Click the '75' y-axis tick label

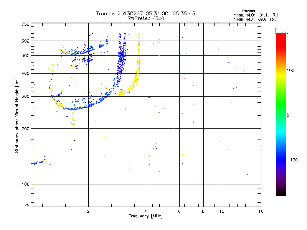point(27,205)
